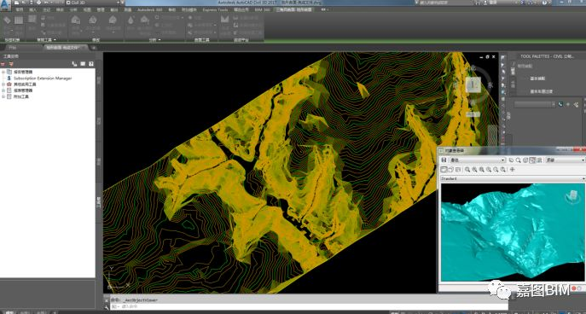
Task: Click the Tool Palettes - Civil title bar
Action: (547, 56)
